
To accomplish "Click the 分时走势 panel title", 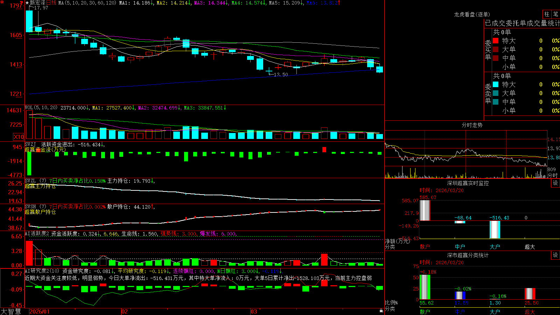I will point(472,125).
